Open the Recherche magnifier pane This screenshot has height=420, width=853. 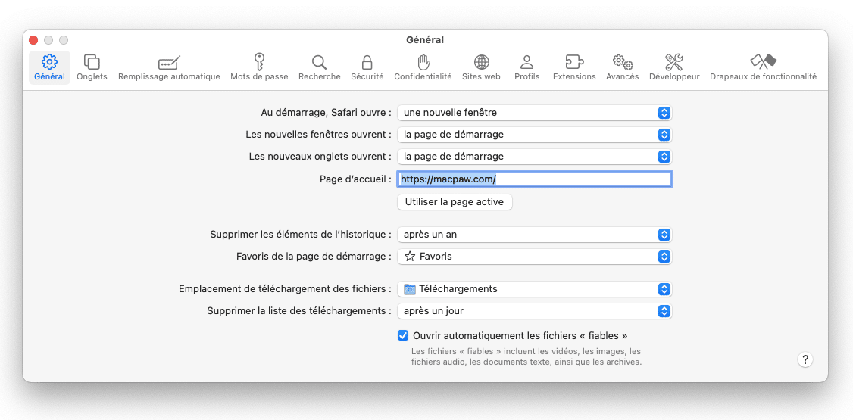pos(320,68)
